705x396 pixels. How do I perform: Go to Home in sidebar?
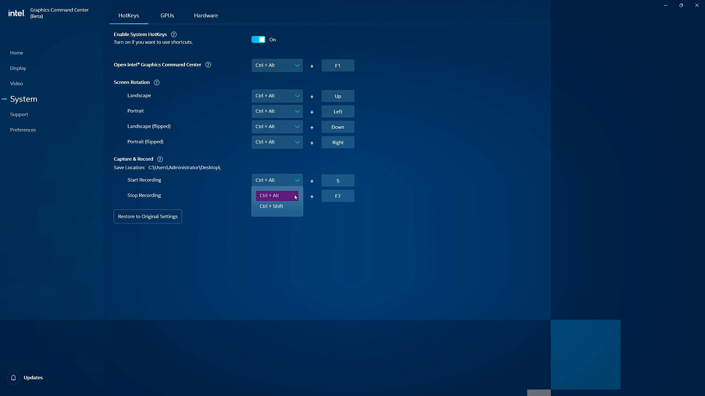(x=17, y=53)
